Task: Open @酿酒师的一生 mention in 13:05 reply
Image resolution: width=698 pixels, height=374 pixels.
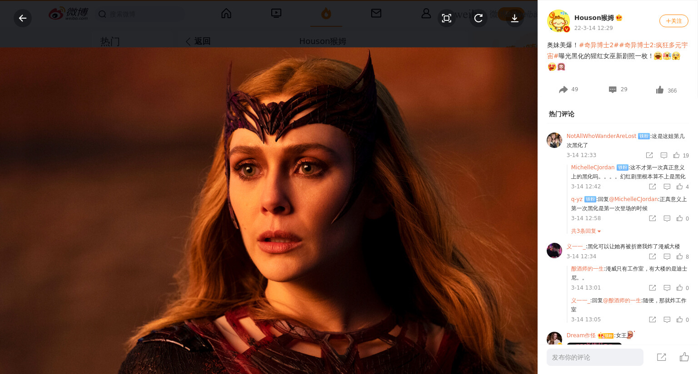Action: (x=622, y=300)
